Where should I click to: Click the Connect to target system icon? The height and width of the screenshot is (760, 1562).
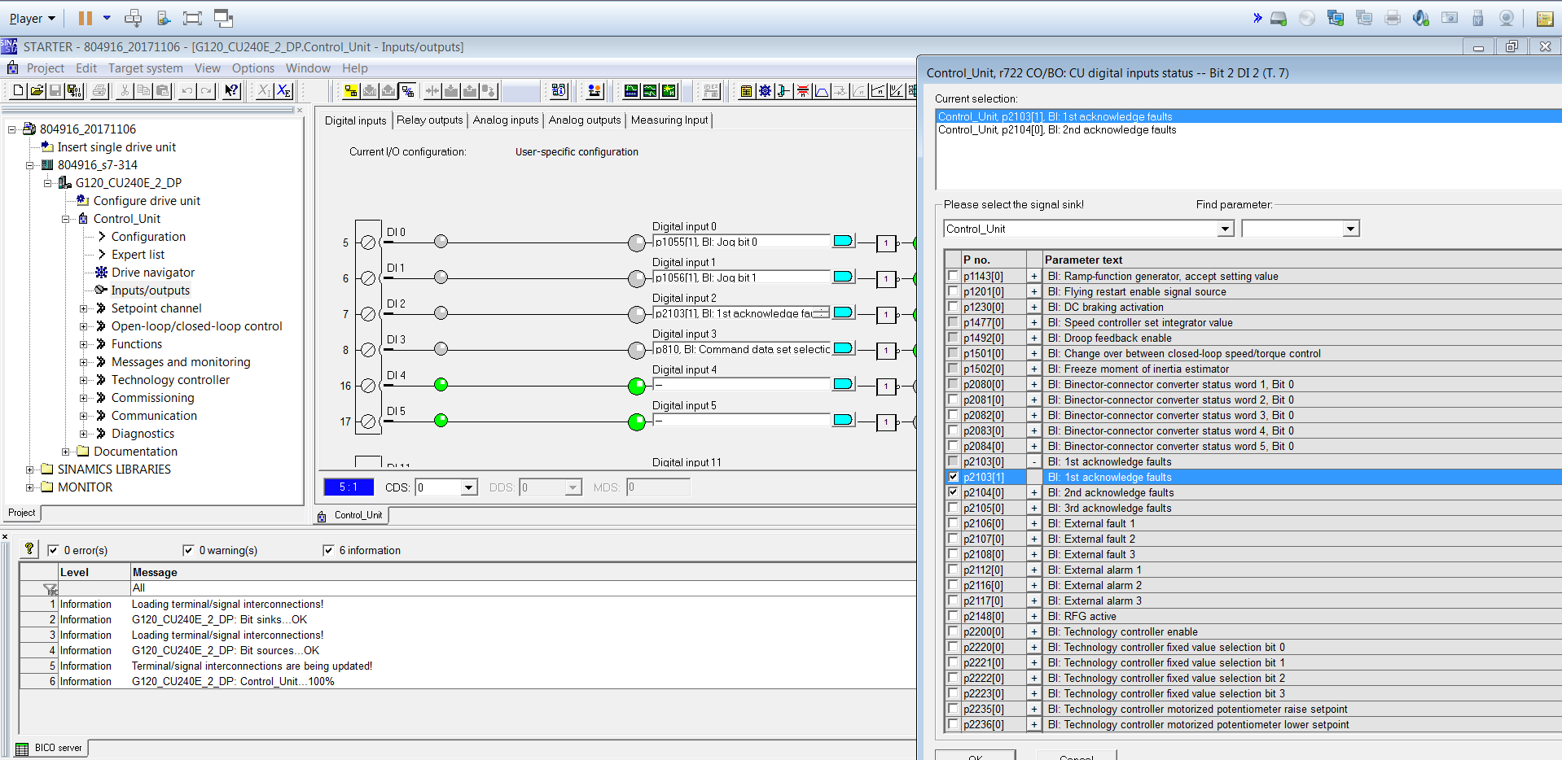point(351,90)
